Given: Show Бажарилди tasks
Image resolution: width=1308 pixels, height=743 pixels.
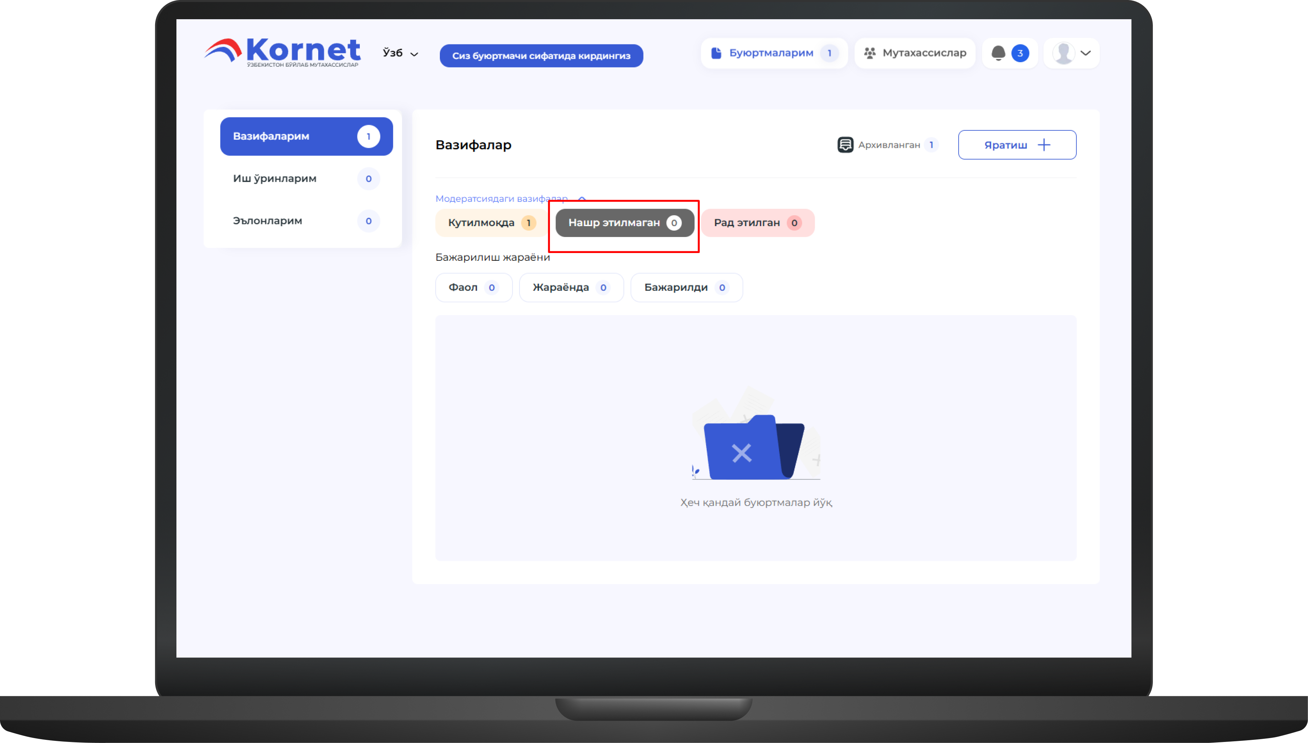Looking at the screenshot, I should point(686,288).
